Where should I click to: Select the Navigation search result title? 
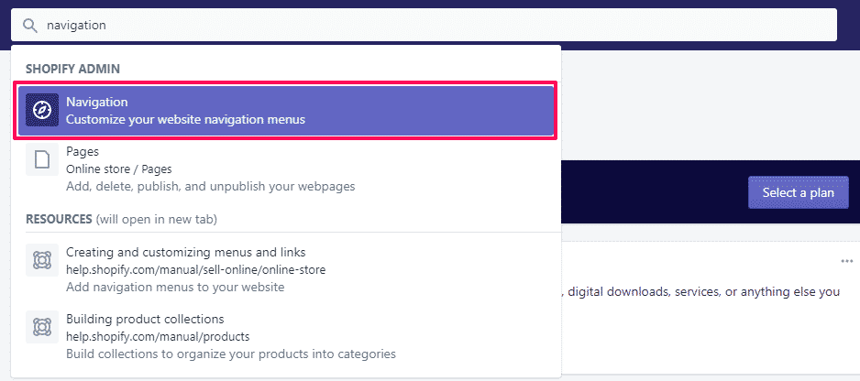(x=96, y=103)
